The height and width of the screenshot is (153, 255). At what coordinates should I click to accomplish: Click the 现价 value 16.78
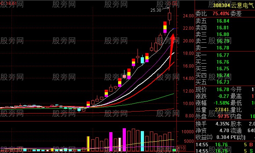tap(223, 89)
